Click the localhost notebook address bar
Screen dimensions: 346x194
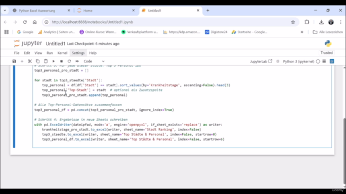click(168, 22)
